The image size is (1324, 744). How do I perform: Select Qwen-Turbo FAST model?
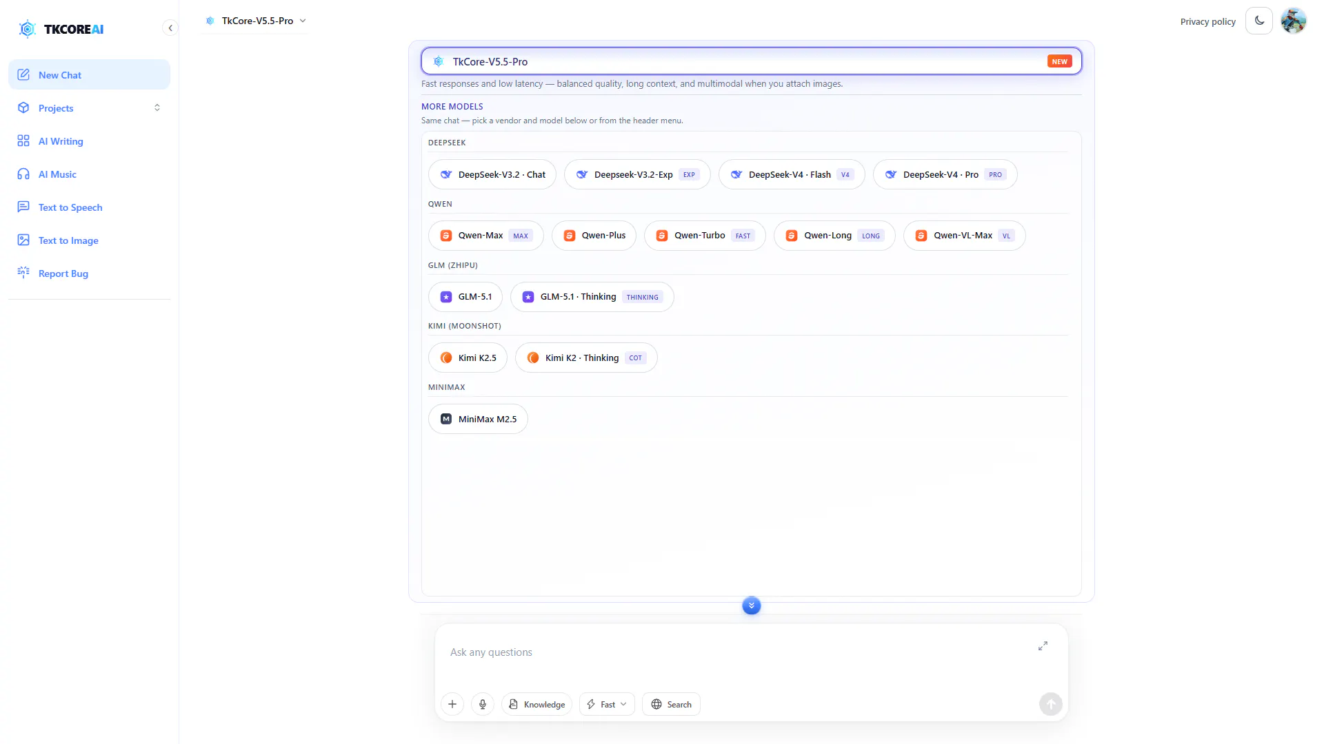(705, 236)
